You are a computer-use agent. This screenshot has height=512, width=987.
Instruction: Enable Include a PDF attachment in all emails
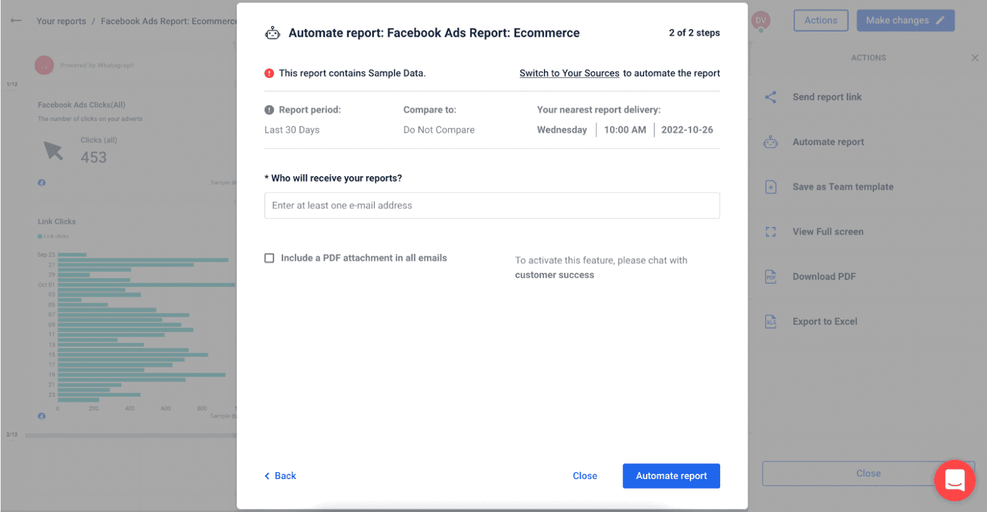click(269, 258)
